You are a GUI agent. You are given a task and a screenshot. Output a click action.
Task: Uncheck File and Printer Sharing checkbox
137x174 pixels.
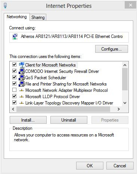(x=15, y=84)
